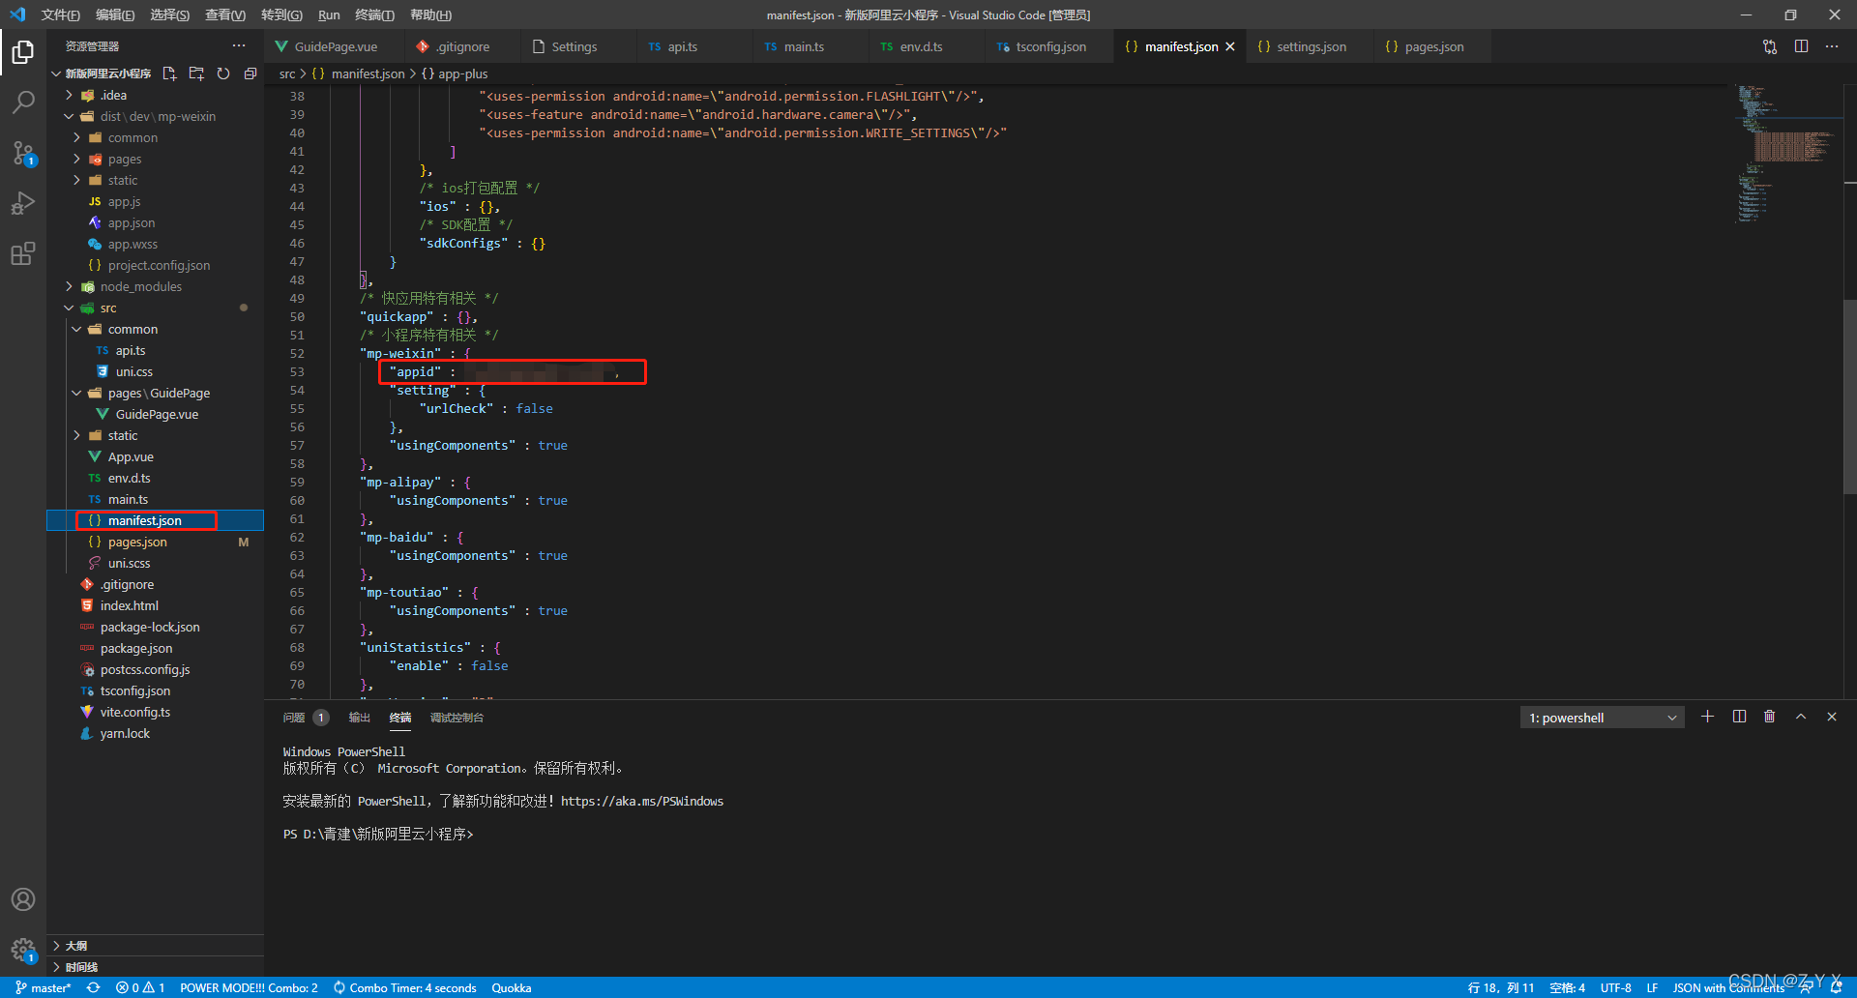The height and width of the screenshot is (998, 1857).
Task: Change LF end of line sequence
Action: [x=1652, y=987]
